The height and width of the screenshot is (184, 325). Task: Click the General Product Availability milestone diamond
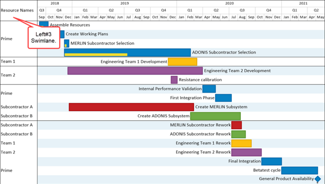click(318, 179)
